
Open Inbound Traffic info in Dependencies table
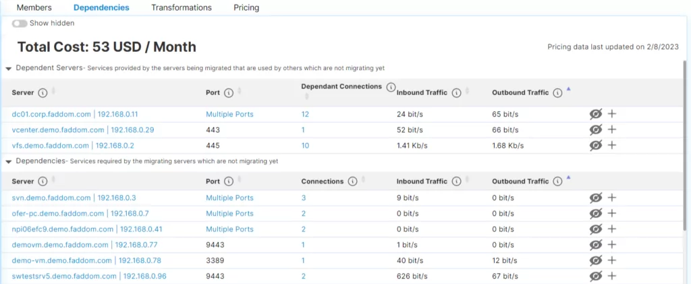tap(457, 181)
